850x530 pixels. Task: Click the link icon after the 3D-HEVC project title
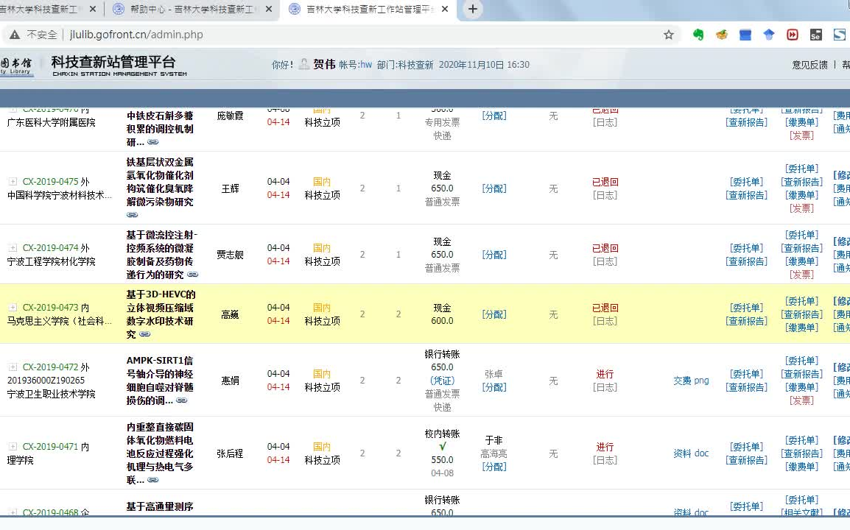144,333
